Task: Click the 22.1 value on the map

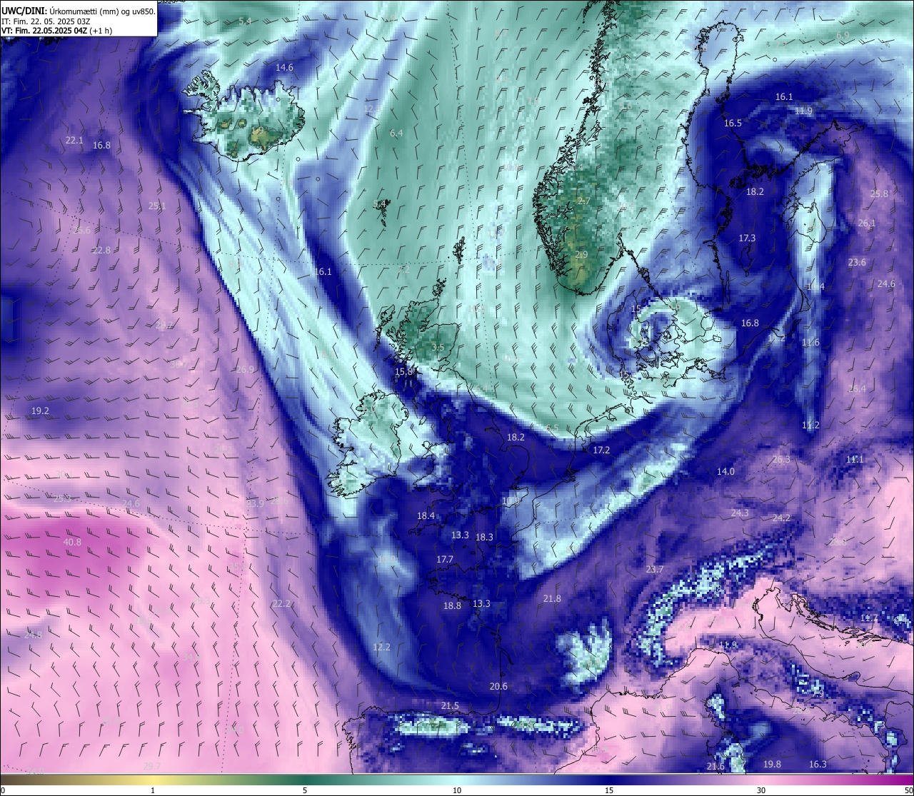Action: click(74, 141)
